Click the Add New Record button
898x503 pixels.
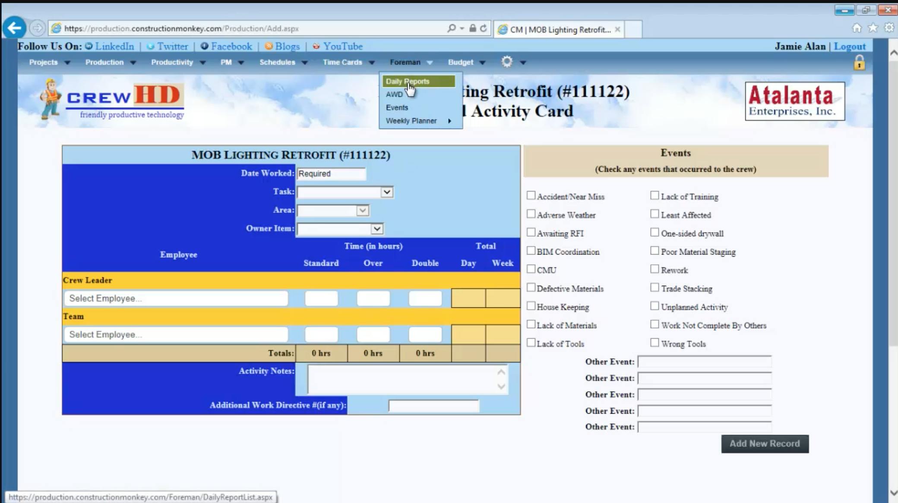coord(765,443)
